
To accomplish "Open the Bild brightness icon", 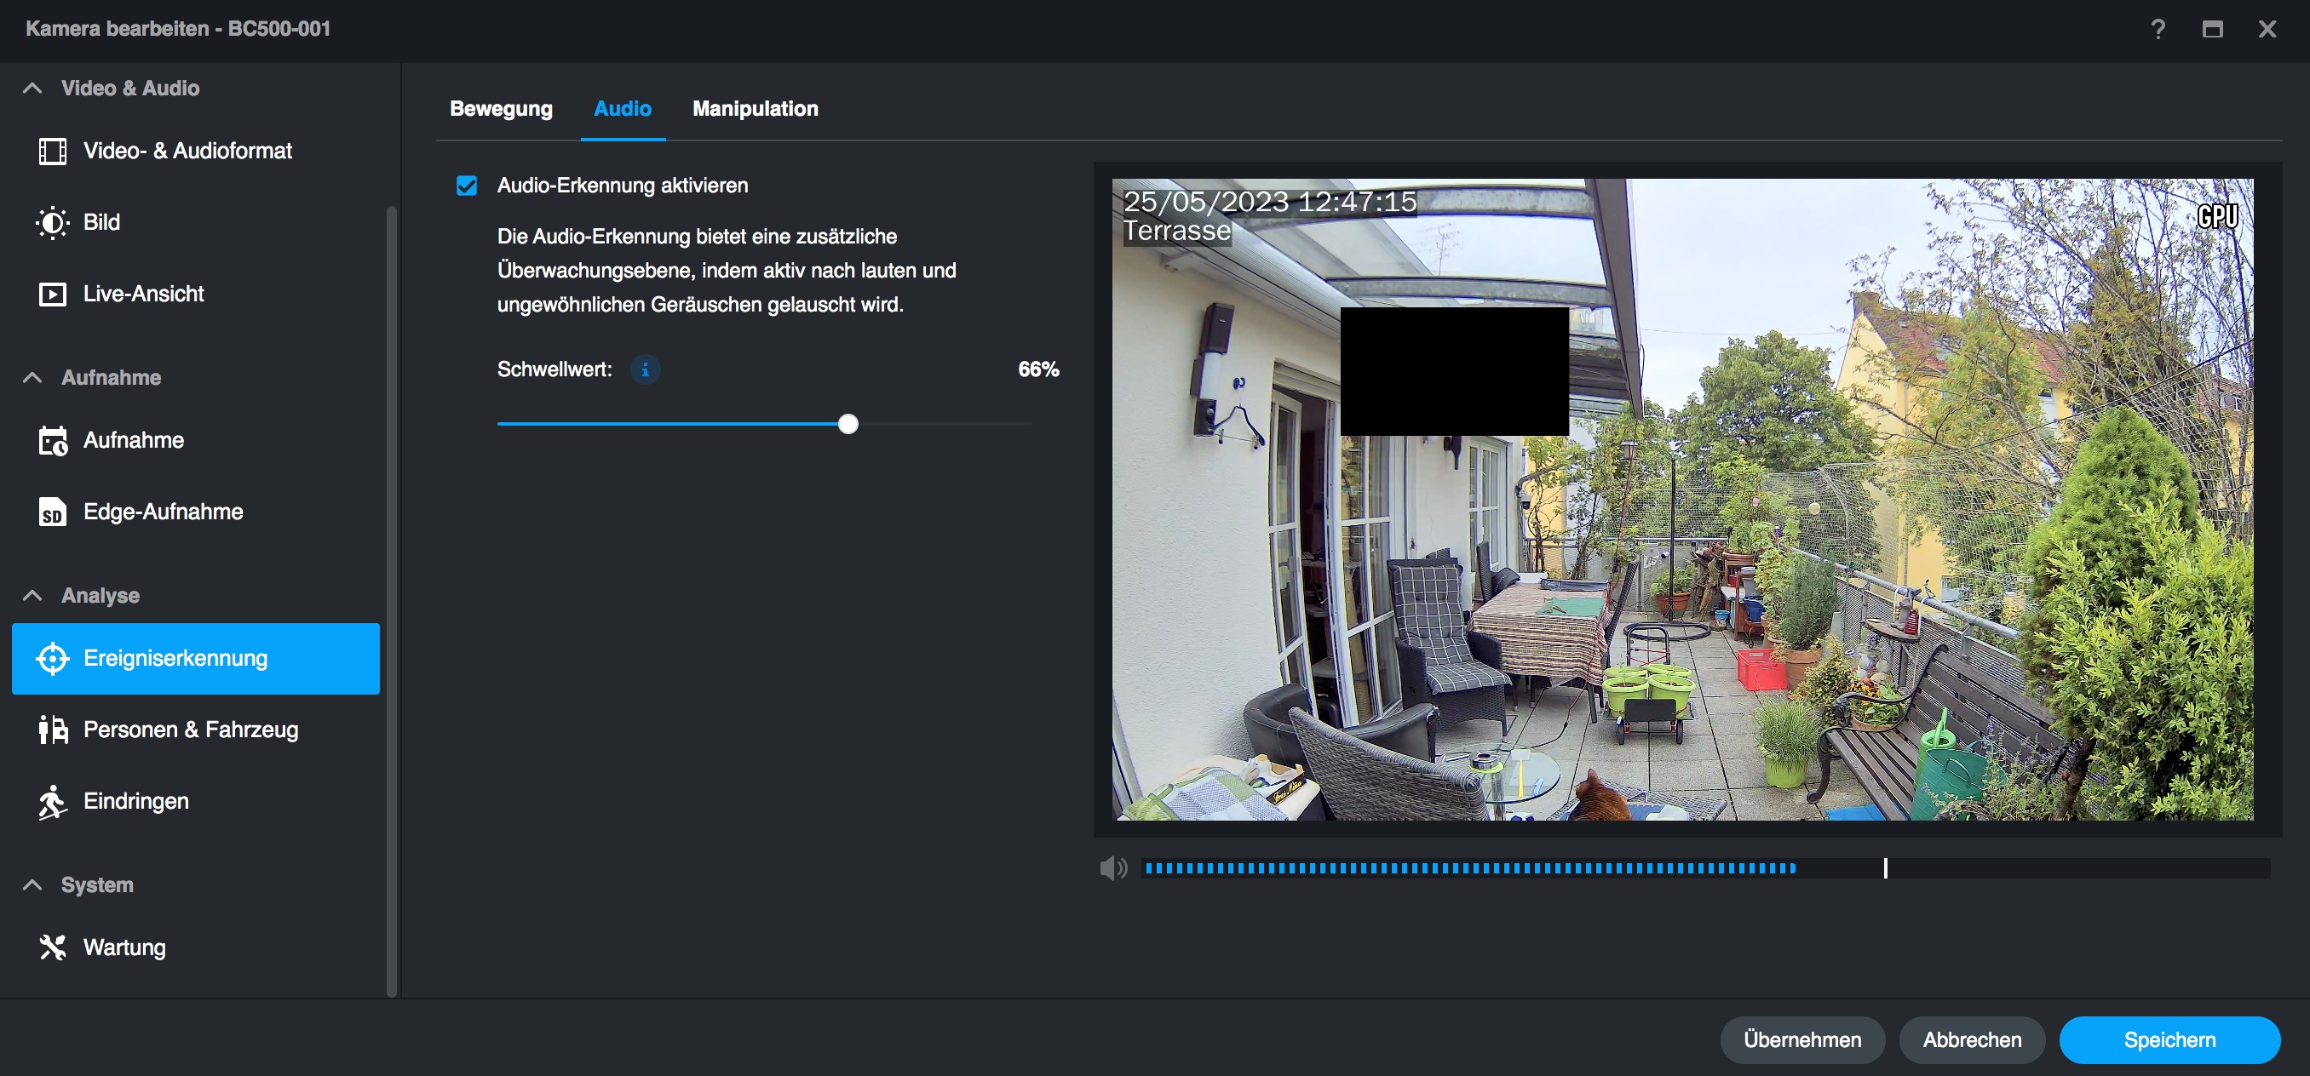I will [x=52, y=222].
